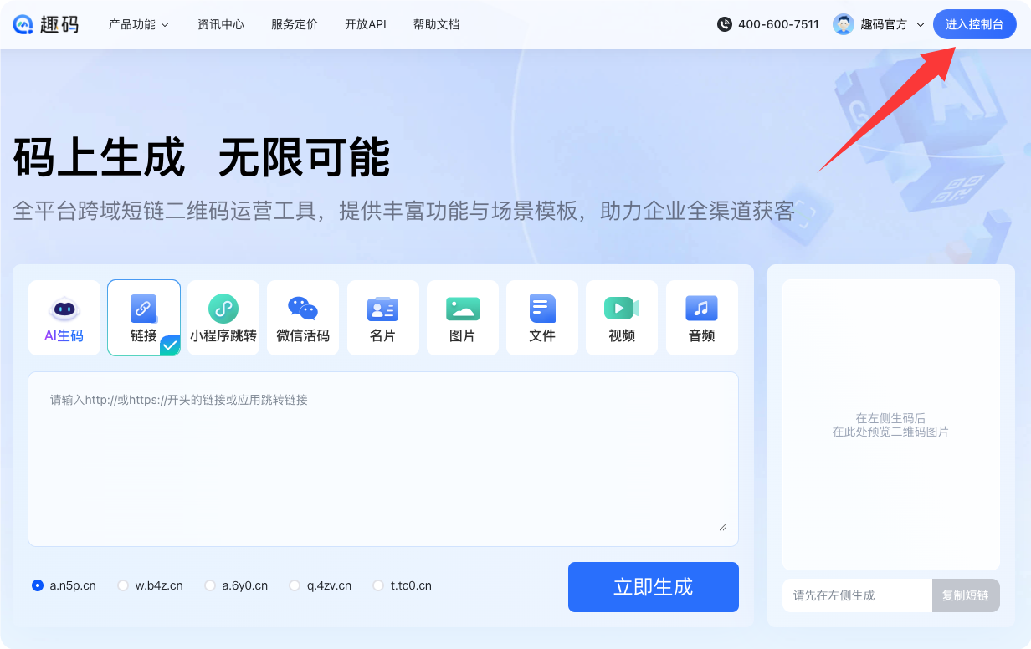Choose the 小程序跳转 code type icon
The height and width of the screenshot is (649, 1031).
pyautogui.click(x=223, y=309)
